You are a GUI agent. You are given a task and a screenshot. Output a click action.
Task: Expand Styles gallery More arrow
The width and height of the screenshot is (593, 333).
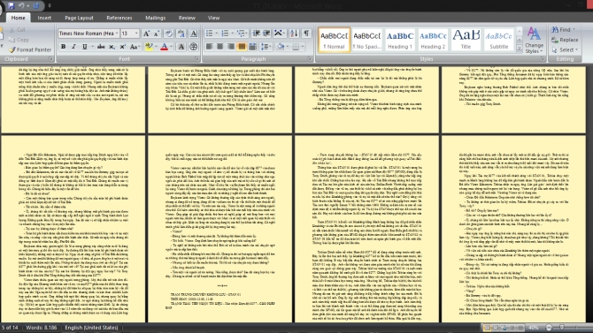[520, 49]
